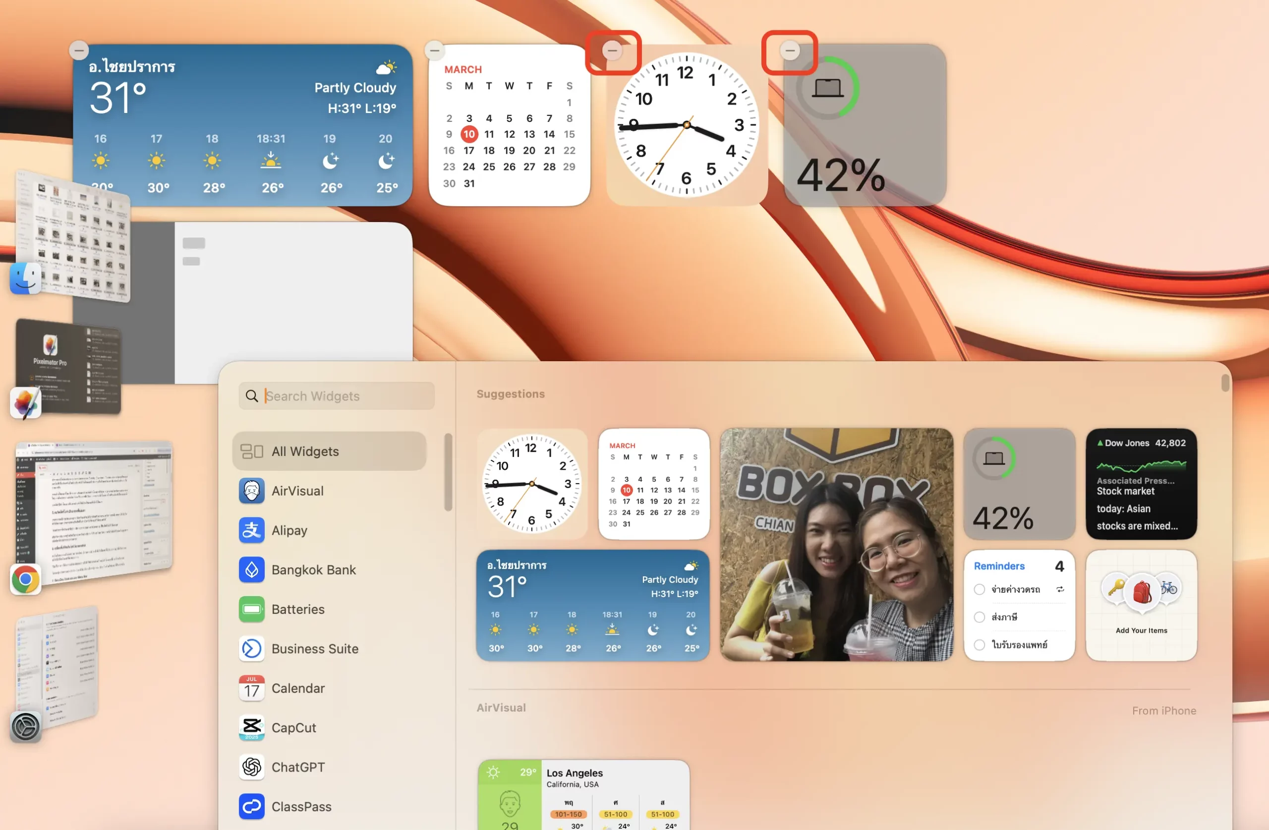Choose the Batteries widget category

tap(297, 609)
